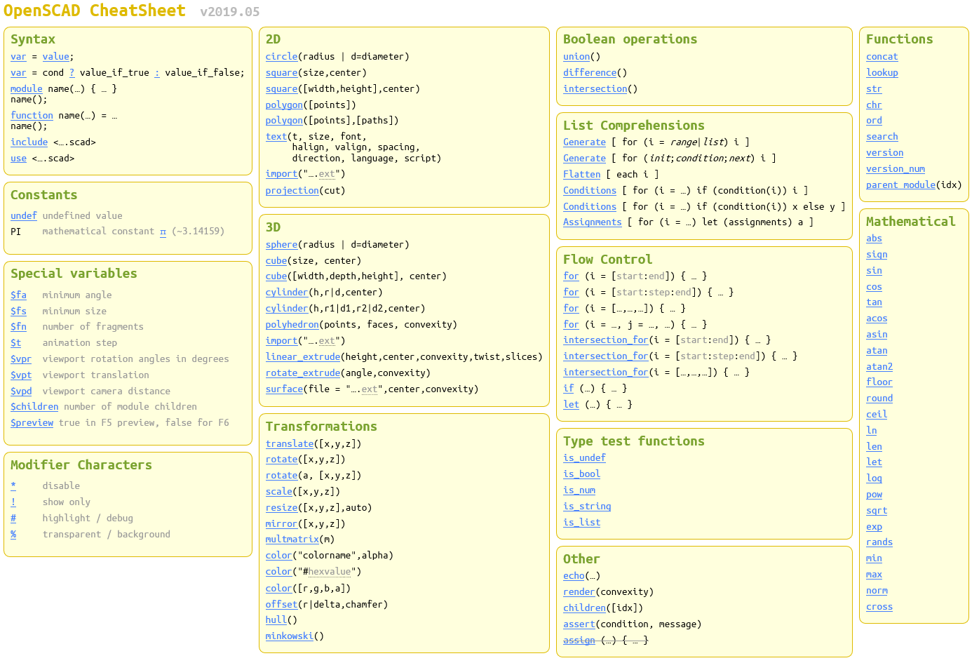Click the Generate link with range|list

click(584, 142)
